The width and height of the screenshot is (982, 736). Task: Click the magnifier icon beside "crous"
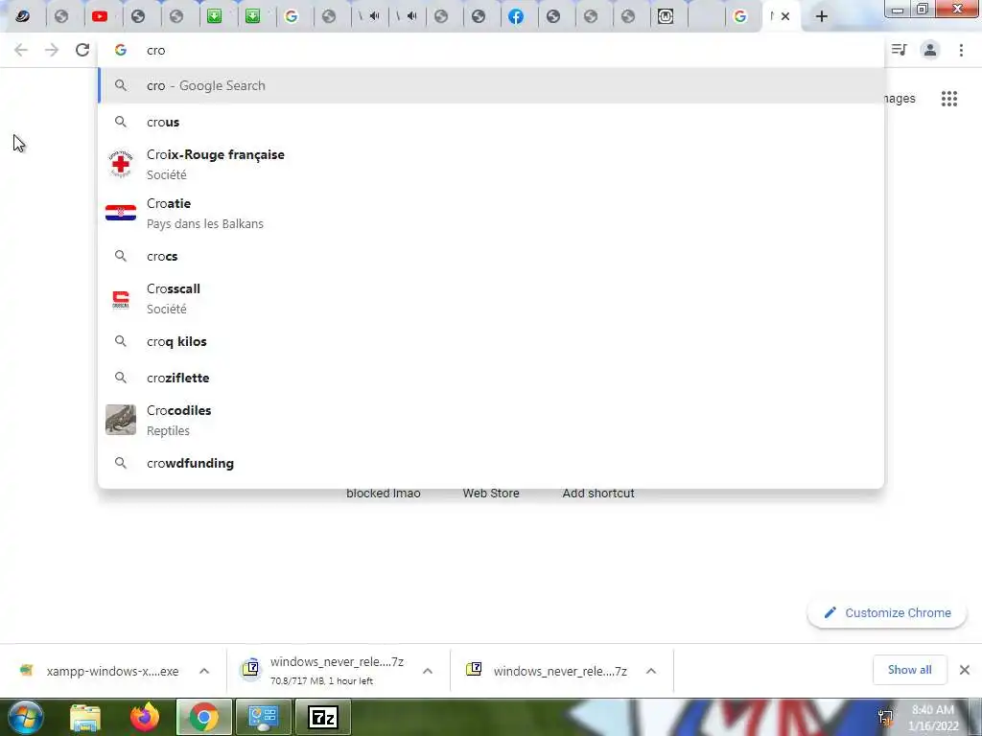[120, 122]
